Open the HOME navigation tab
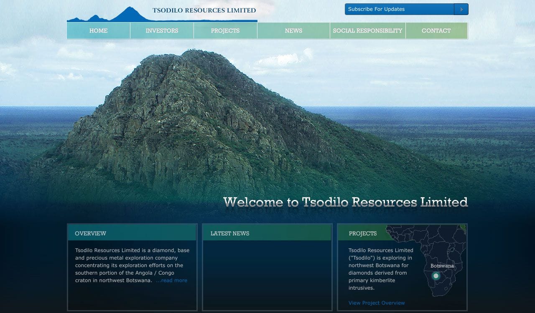 98,31
